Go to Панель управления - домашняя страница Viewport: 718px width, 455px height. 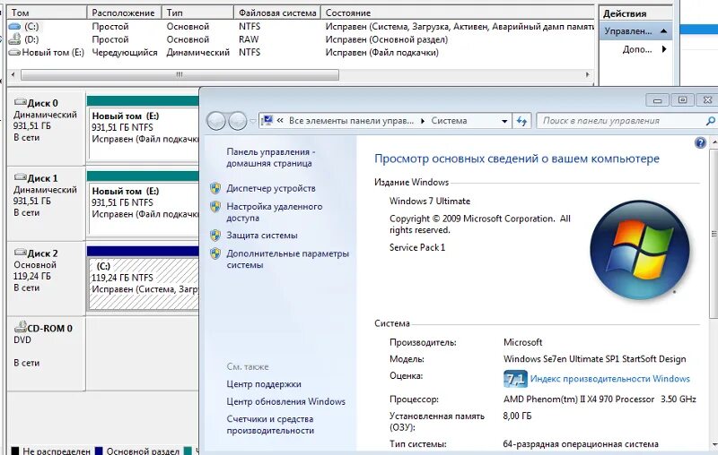point(271,158)
